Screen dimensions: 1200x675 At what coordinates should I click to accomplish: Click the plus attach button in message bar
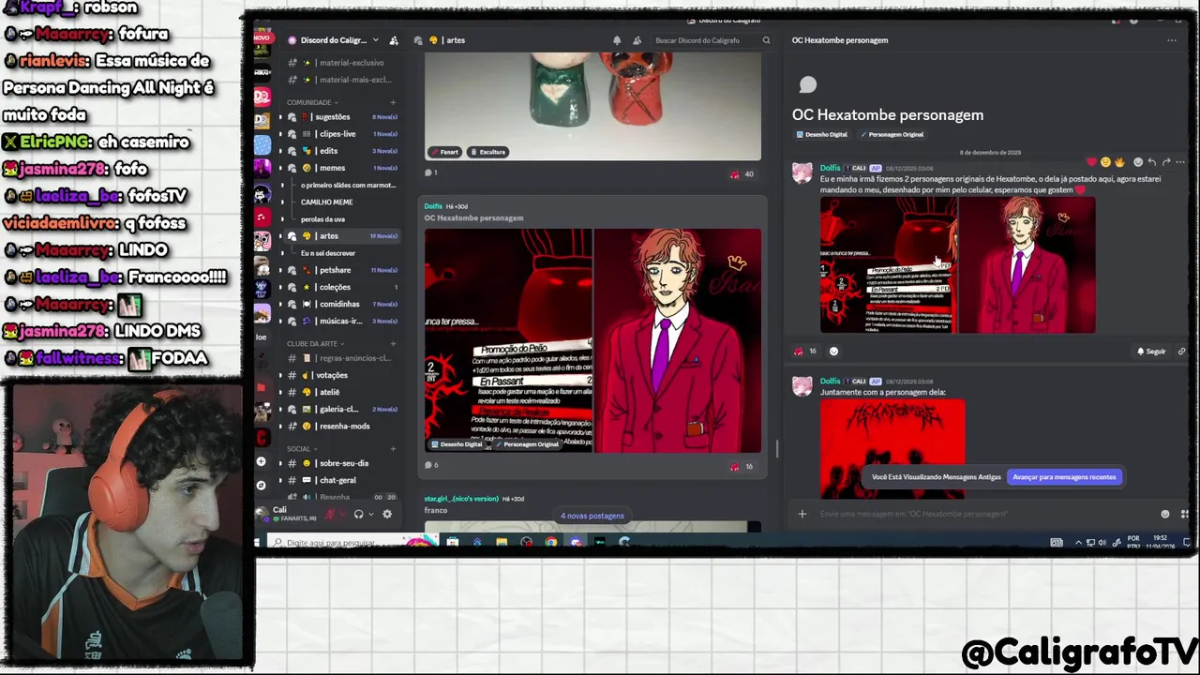[x=802, y=514]
